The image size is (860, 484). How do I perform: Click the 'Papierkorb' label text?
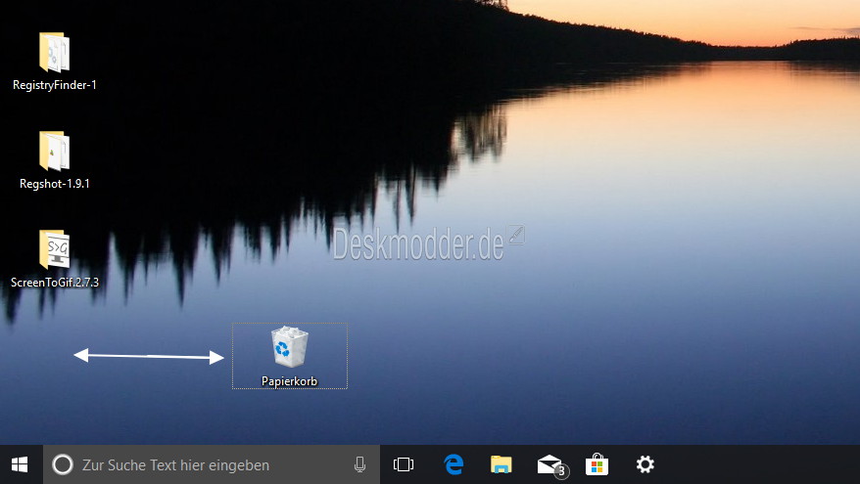(290, 381)
